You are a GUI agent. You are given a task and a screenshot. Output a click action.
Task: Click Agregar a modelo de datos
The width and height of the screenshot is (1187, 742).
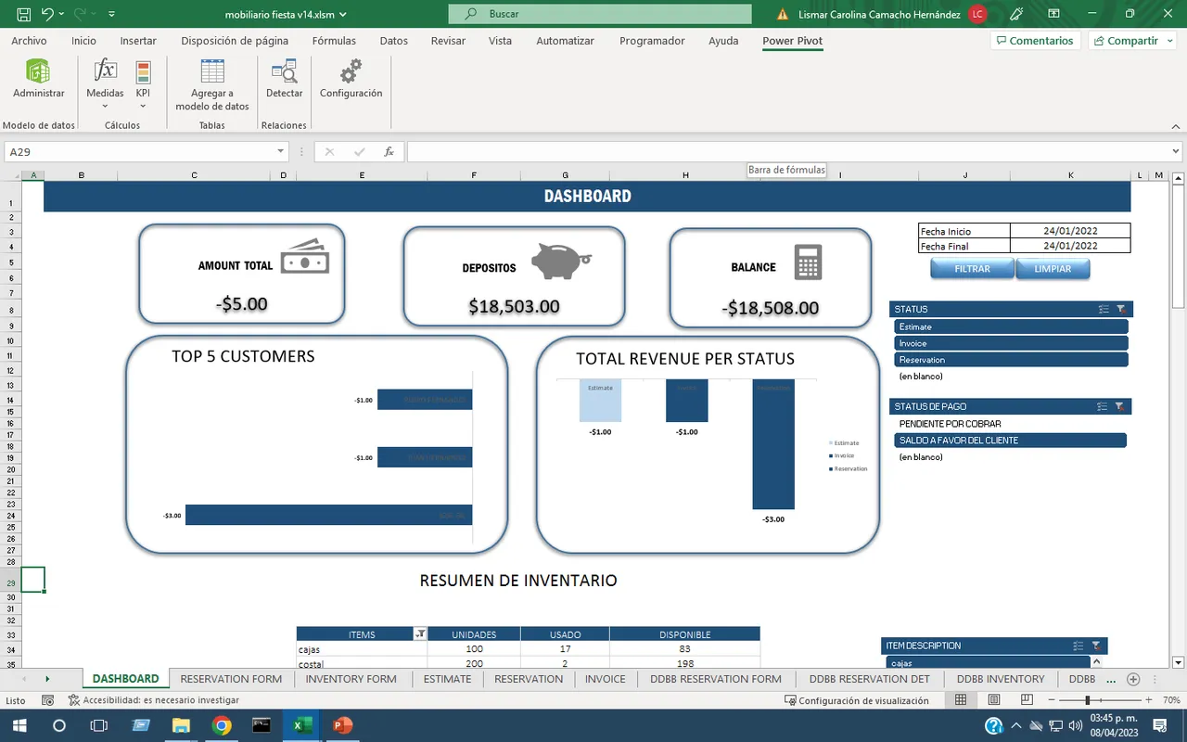(x=212, y=85)
